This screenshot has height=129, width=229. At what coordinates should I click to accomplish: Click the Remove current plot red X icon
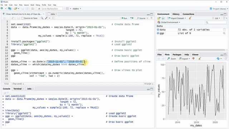[x=193, y=58]
